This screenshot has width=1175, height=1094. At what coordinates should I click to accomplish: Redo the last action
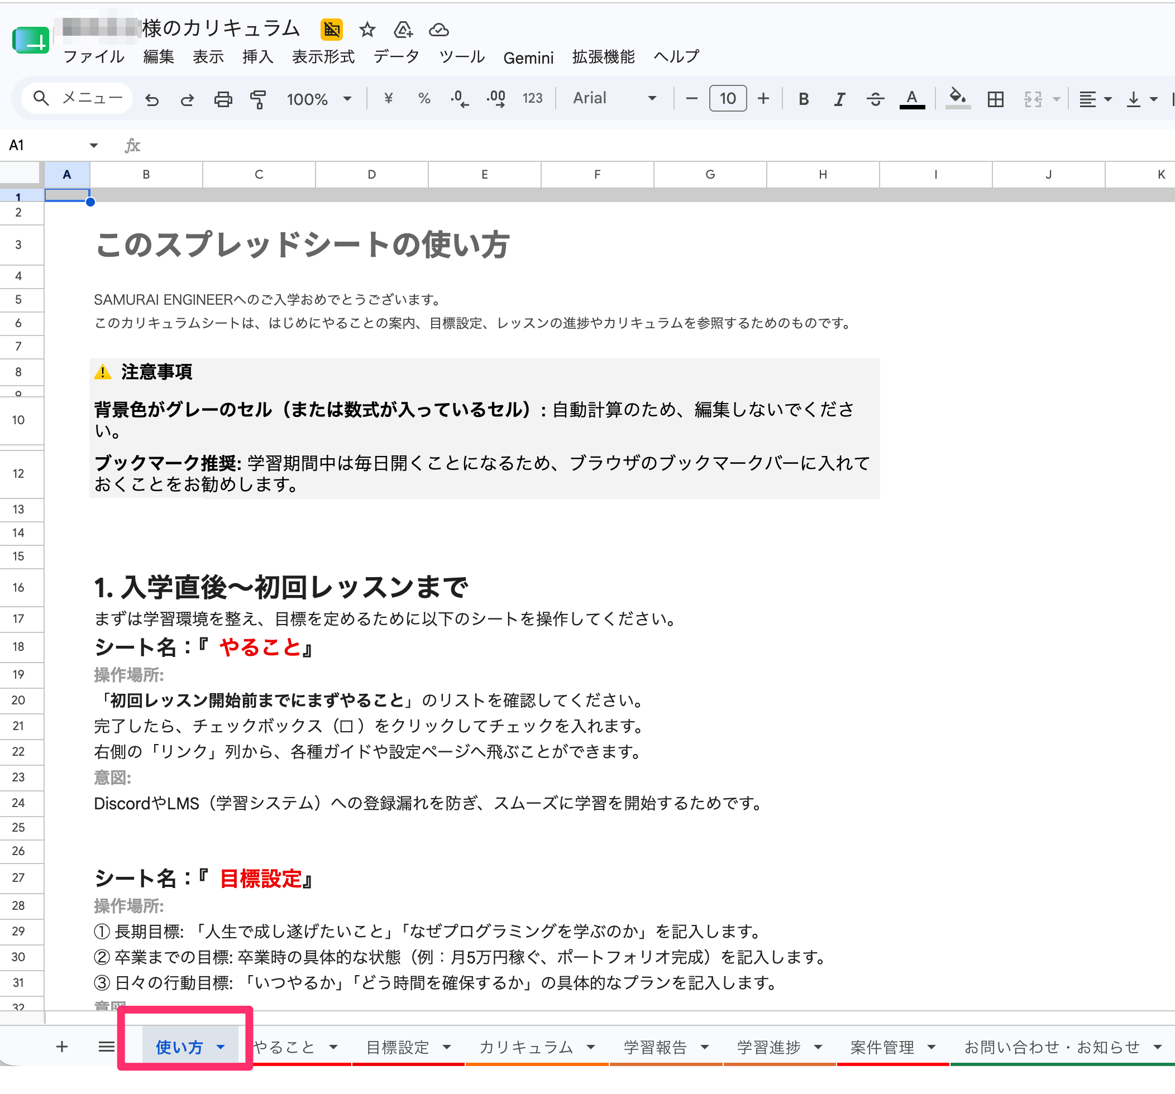click(187, 99)
